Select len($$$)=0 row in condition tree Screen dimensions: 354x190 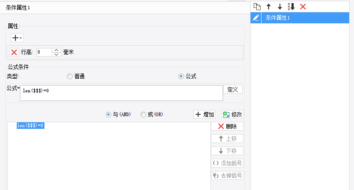[30, 125]
